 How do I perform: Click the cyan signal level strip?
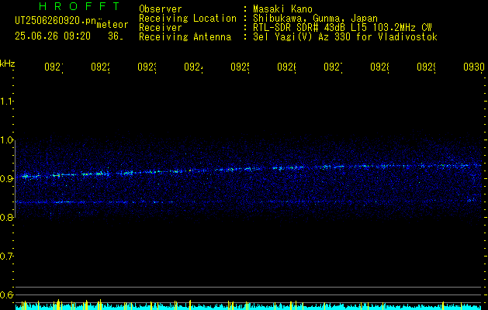click(x=248, y=305)
